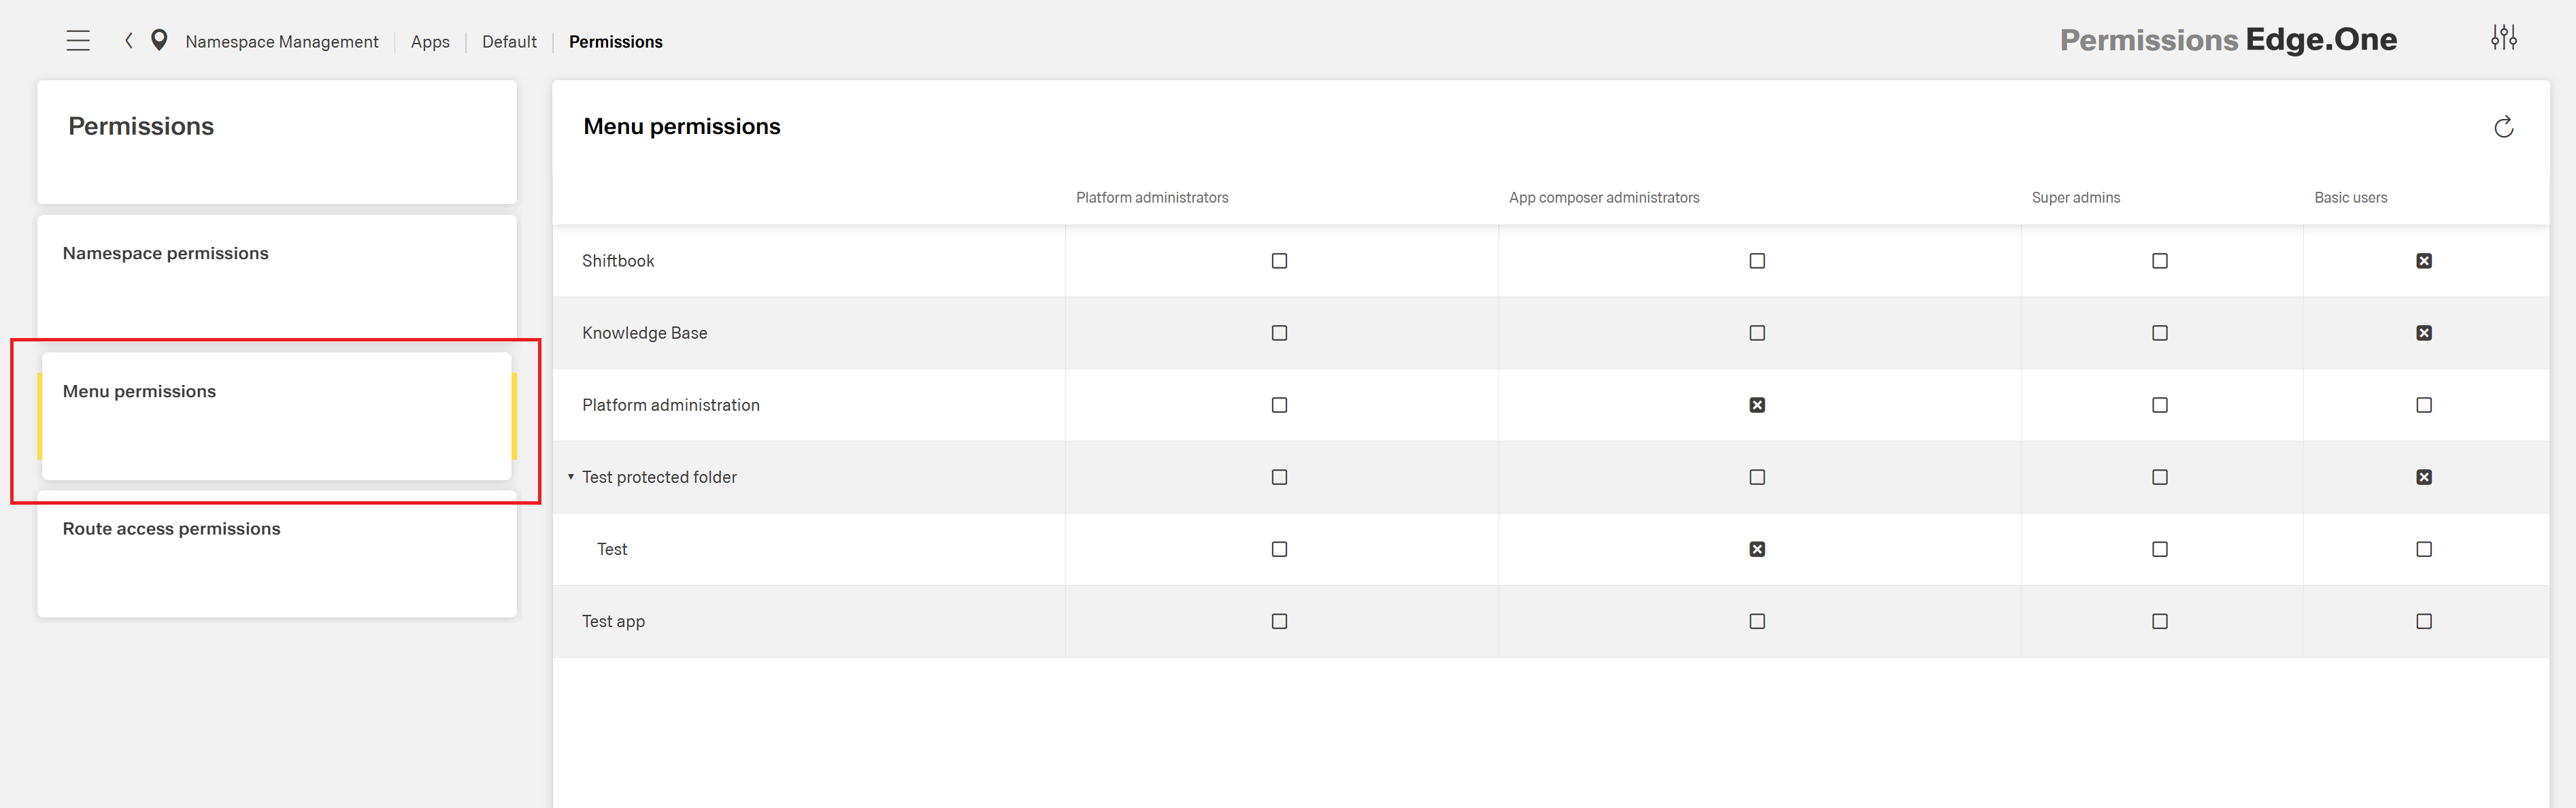
Task: Refresh the Menu permissions table
Action: [x=2504, y=127]
